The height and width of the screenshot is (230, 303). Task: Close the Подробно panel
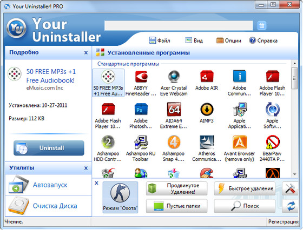tap(86, 52)
